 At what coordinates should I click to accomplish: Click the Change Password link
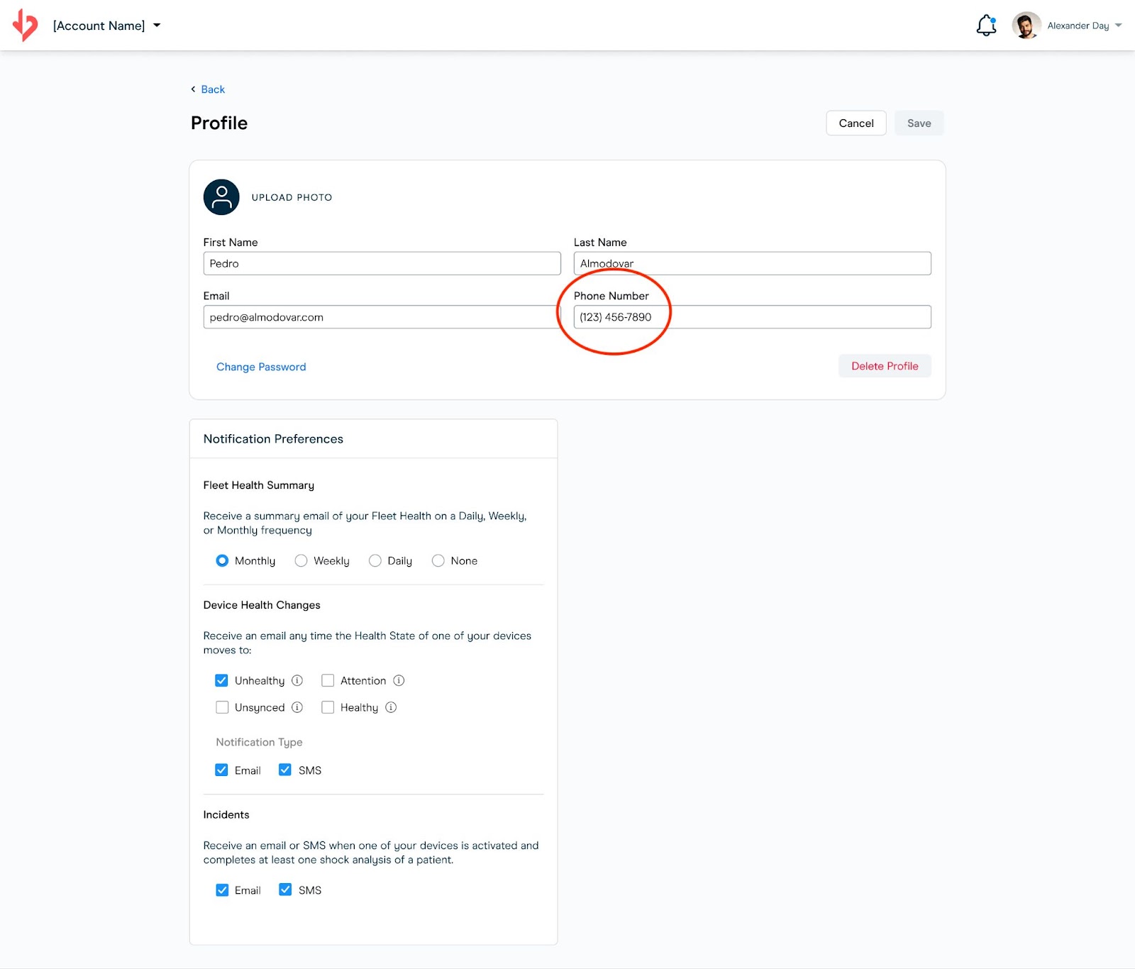coord(261,367)
